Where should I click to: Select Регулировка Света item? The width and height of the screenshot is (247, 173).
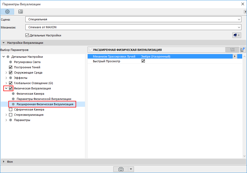pos(27,62)
